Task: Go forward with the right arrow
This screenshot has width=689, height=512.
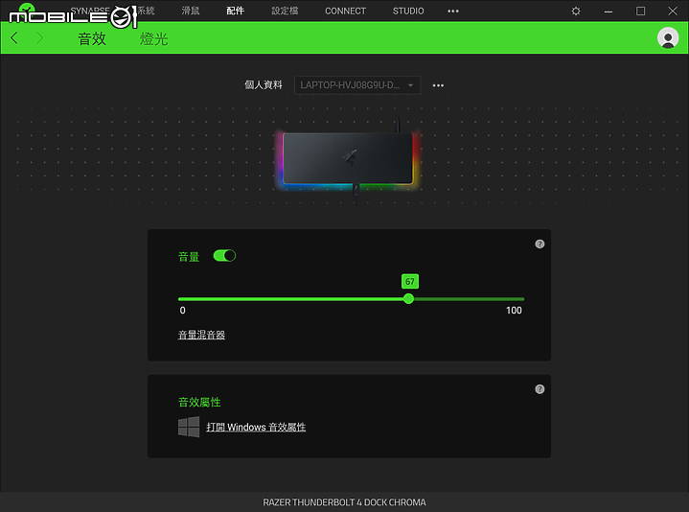Action: 39,38
